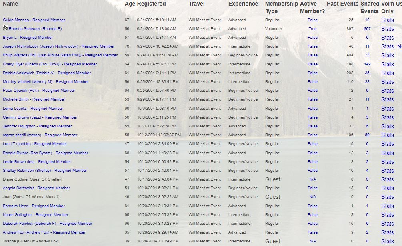Click Stats for Philip Walters
The image size is (402, 246).
[387, 55]
